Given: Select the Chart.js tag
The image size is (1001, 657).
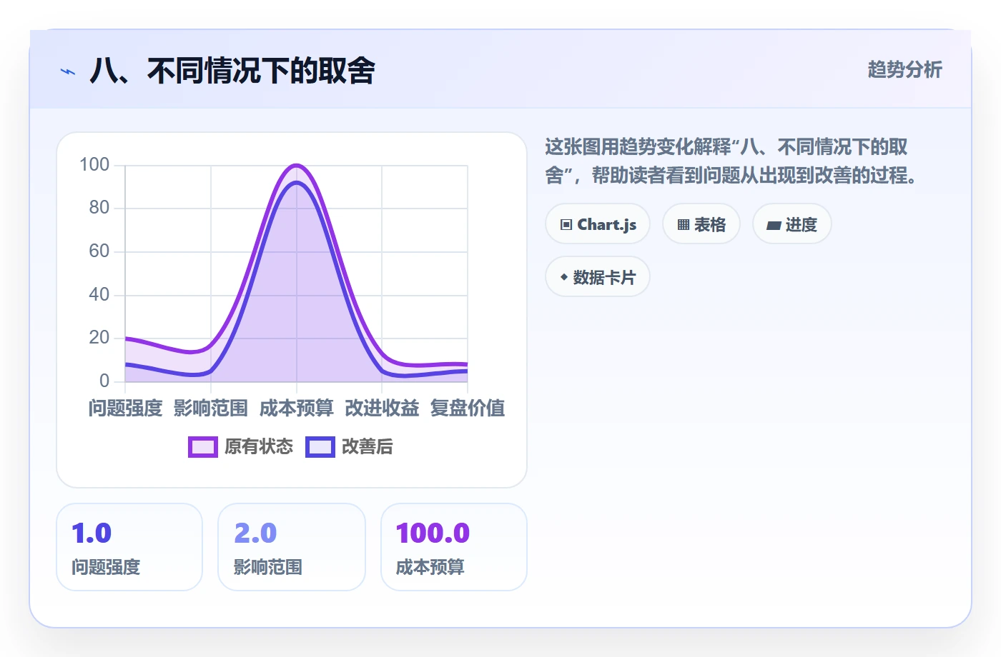Looking at the screenshot, I should coord(598,224).
